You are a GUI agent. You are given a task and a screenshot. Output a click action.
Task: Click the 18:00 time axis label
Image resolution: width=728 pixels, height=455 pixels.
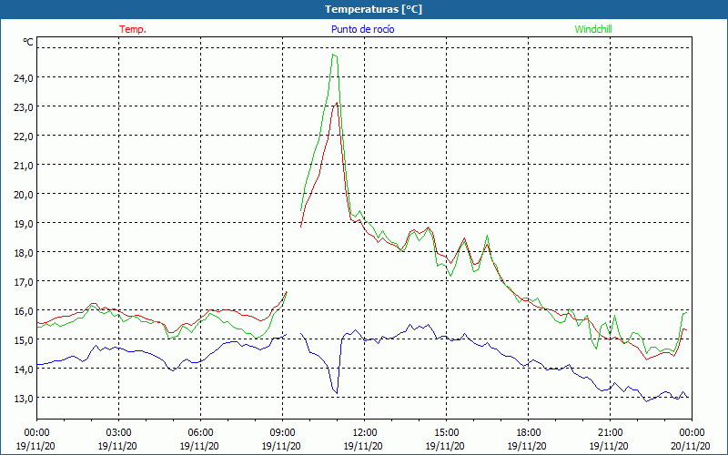point(528,433)
